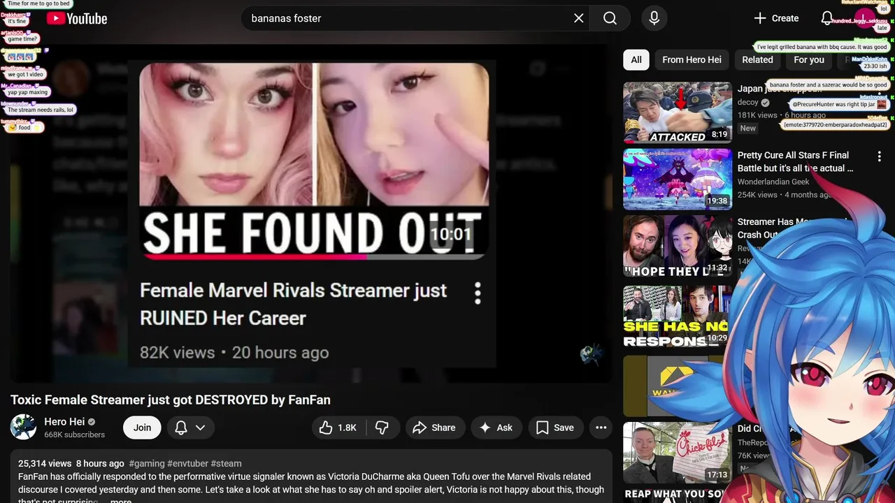895x503 pixels.
Task: Open the YouTube home logo
Action: (77, 19)
